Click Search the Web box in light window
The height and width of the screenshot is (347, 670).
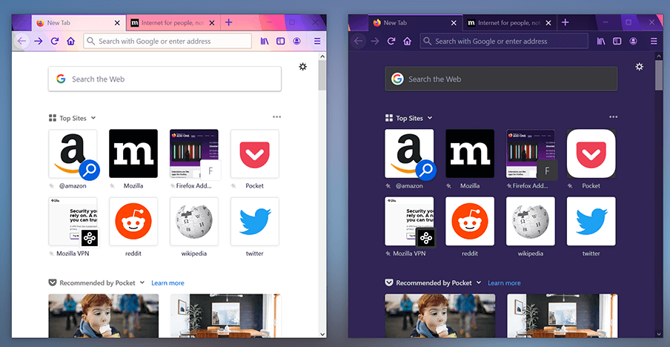coord(165,79)
